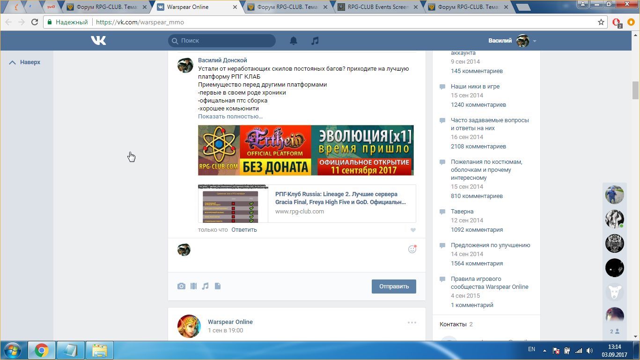Click the secure padlock Надежный indicator
Viewport: 640px width, 360px height.
point(67,22)
